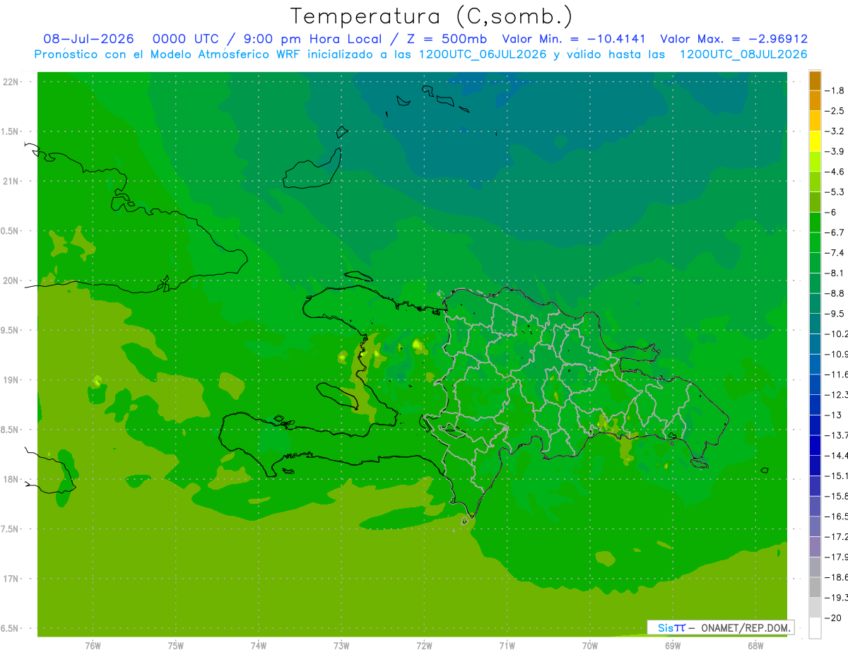
Task: Click the "-1.8" color scale value
Action: point(835,90)
